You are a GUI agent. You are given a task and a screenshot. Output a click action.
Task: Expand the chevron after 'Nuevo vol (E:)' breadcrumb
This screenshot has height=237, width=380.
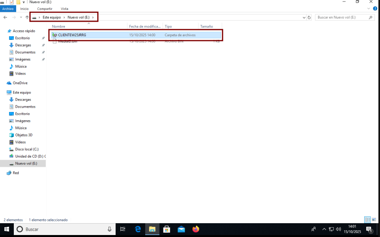pos(93,17)
